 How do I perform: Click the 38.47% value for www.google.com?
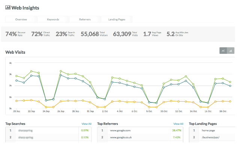(177, 130)
